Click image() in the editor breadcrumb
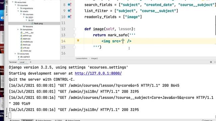 (x=94, y=58)
